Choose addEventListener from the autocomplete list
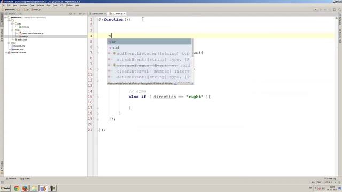 click(150, 53)
